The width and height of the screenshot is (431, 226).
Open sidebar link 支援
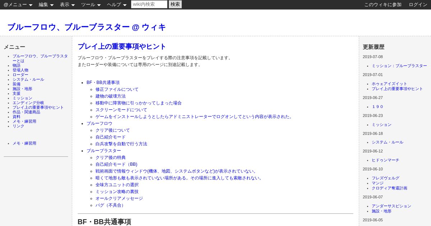(x=17, y=94)
